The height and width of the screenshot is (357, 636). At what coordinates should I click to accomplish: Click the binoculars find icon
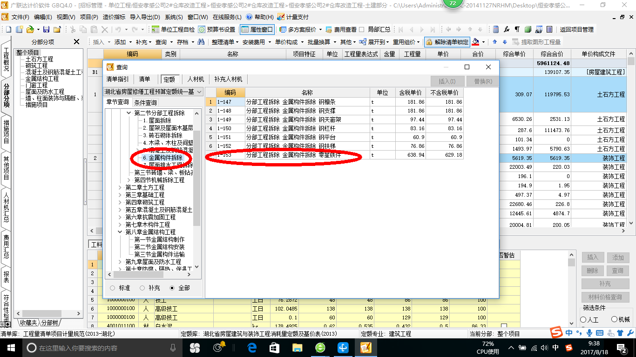click(x=201, y=42)
